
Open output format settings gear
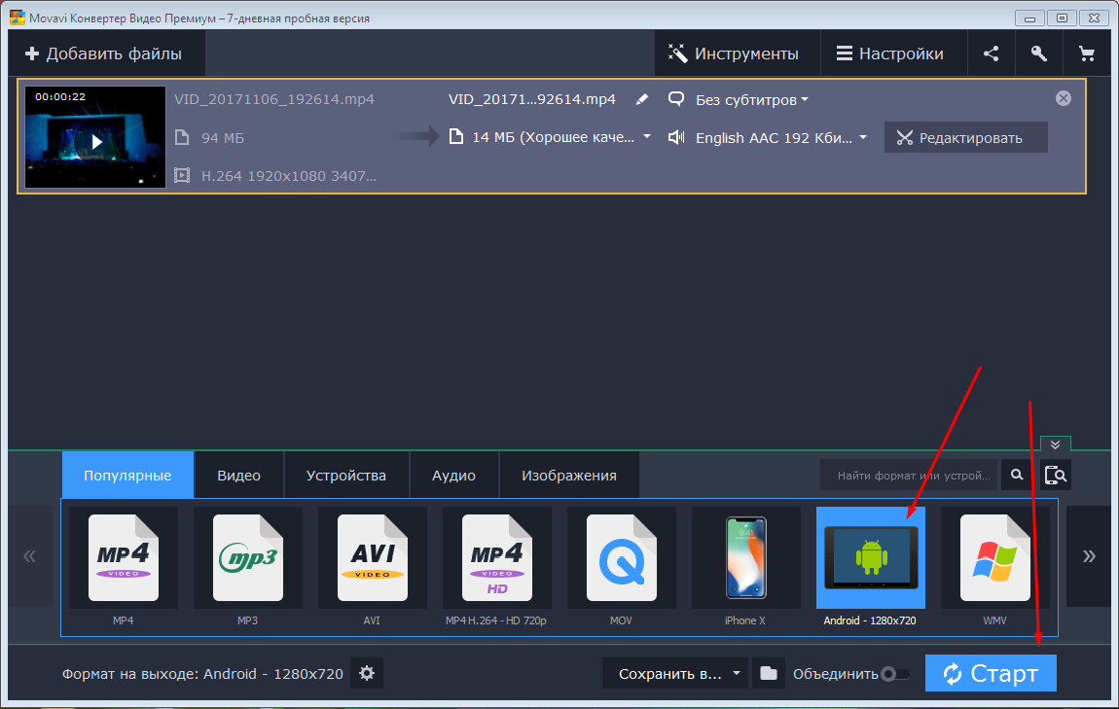(x=366, y=673)
